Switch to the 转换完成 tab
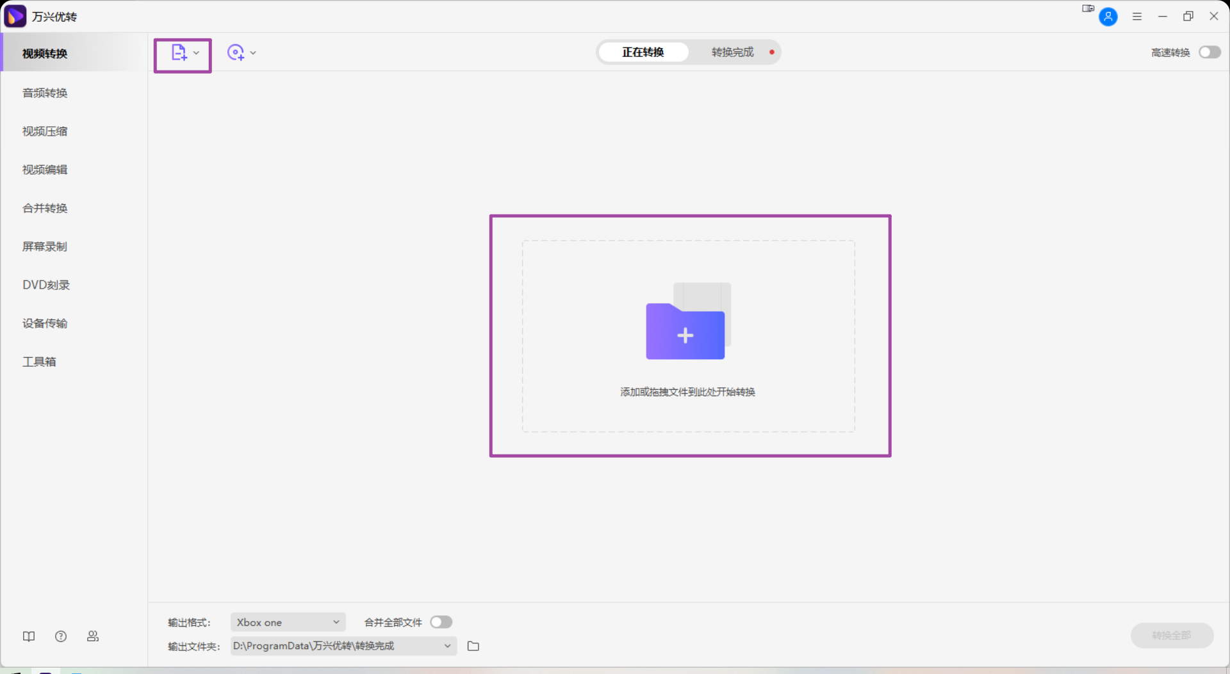The width and height of the screenshot is (1230, 674). tap(732, 52)
